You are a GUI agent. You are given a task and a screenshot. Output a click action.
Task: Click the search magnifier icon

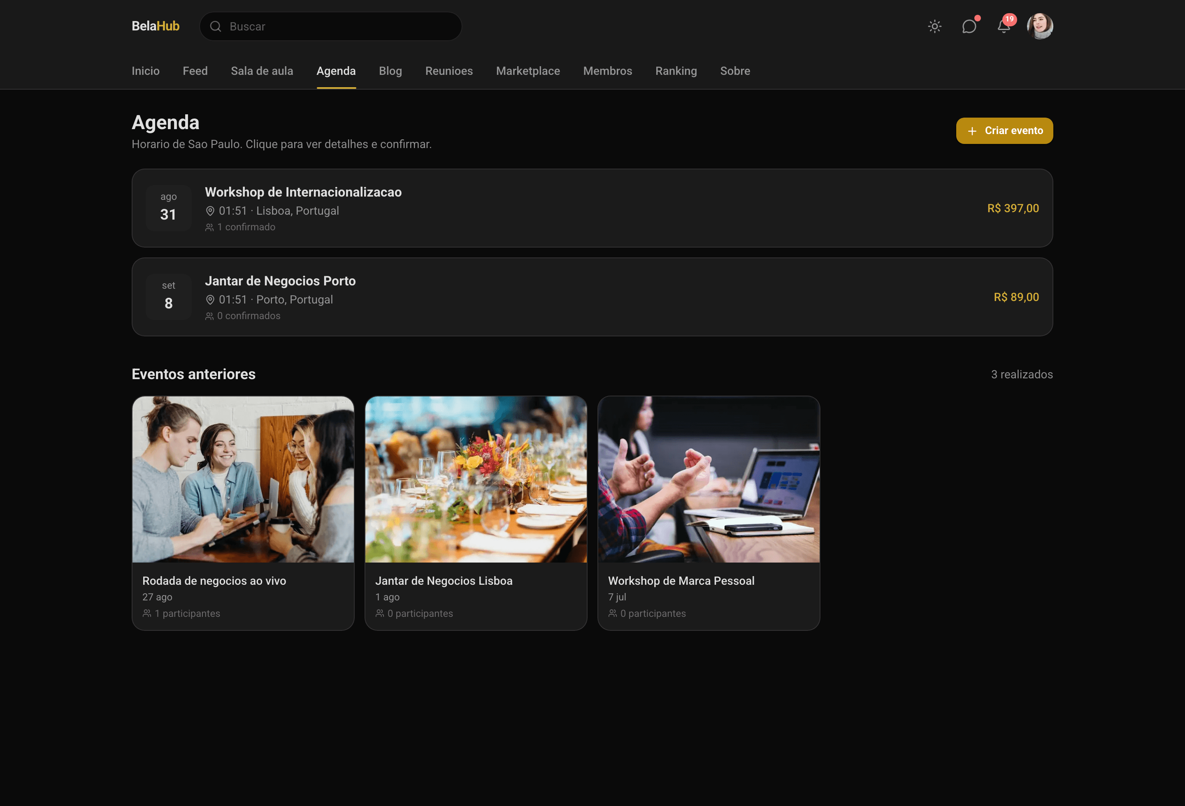click(216, 26)
